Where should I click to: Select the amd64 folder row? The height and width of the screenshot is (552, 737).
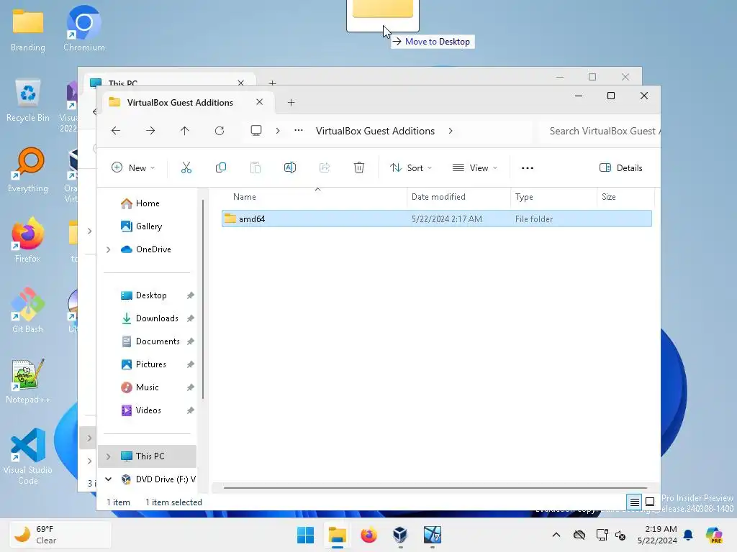437,218
